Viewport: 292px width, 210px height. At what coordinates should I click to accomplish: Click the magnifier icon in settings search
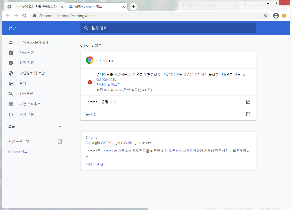click(x=86, y=28)
